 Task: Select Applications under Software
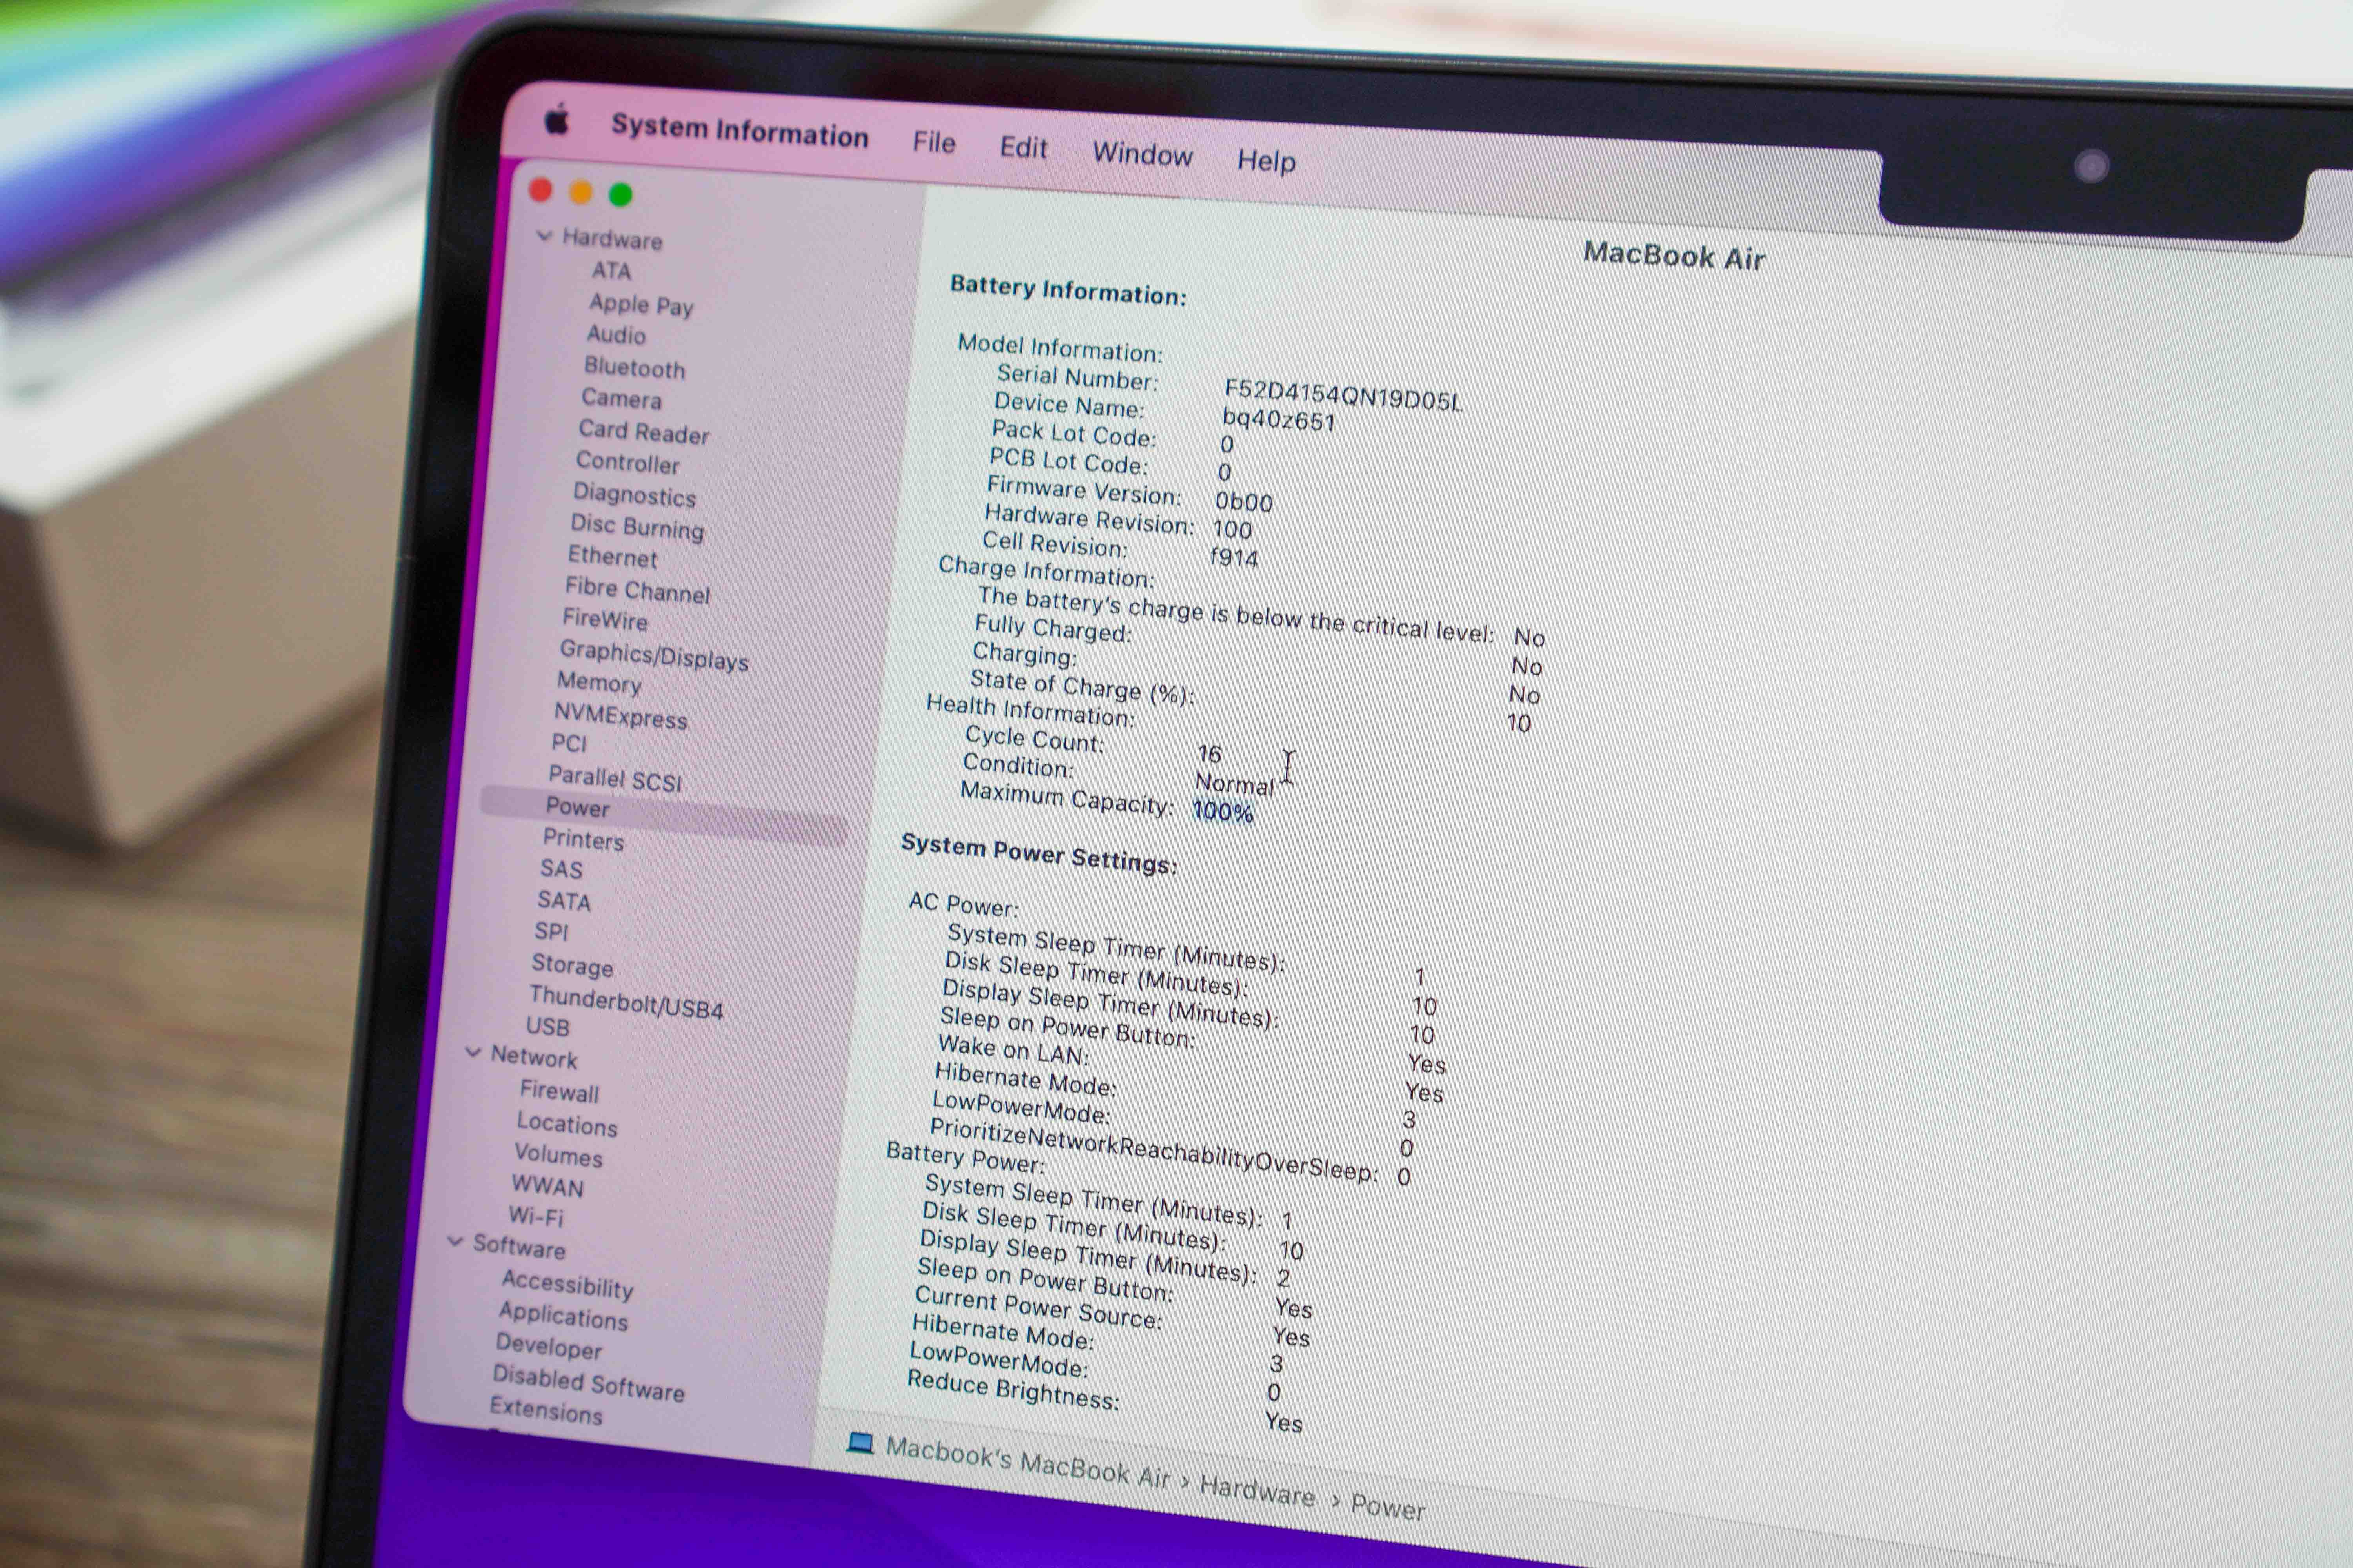point(563,1316)
